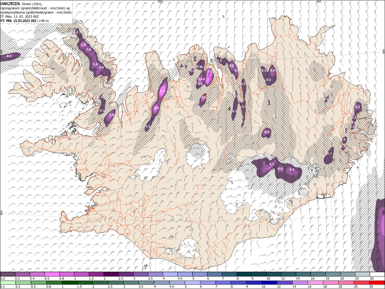Select the bright pink upper swatch at 0.5

tap(52, 274)
